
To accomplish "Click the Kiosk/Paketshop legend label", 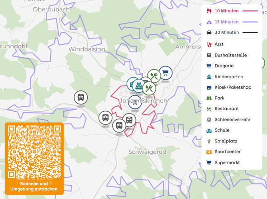I will [233, 87].
